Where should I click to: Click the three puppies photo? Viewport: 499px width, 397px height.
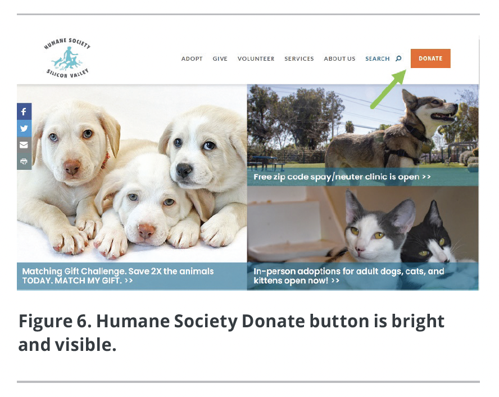pyautogui.click(x=131, y=174)
